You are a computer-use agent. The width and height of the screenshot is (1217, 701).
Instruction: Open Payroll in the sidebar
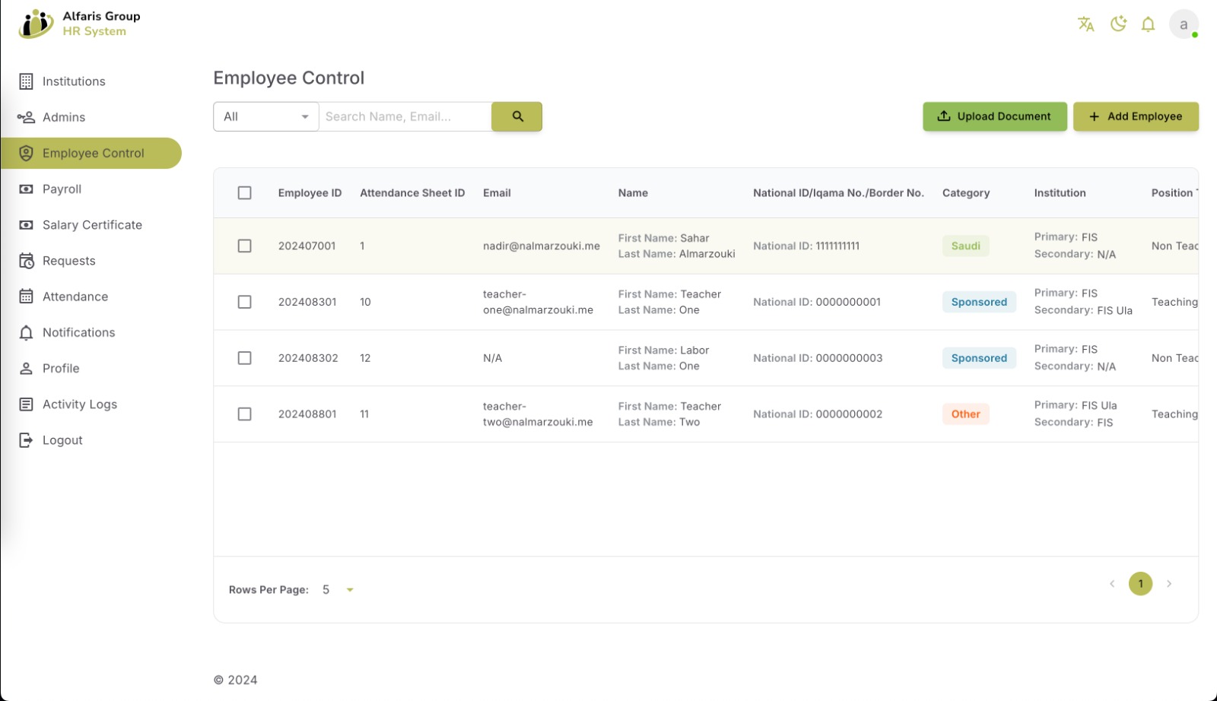(x=62, y=189)
